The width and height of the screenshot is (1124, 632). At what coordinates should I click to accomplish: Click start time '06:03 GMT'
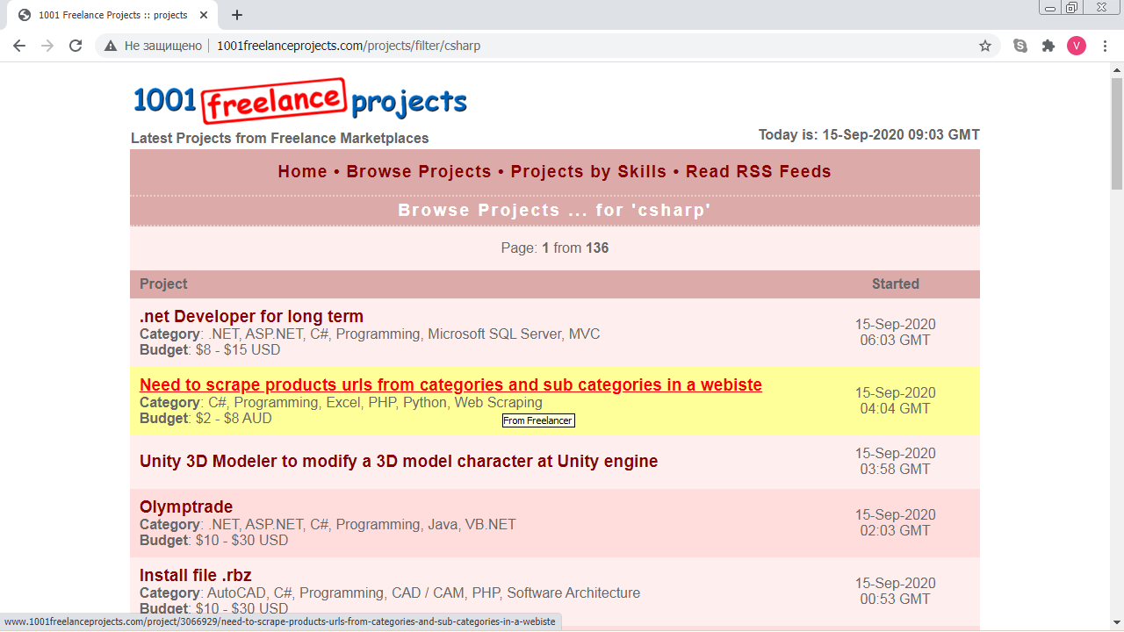click(895, 341)
